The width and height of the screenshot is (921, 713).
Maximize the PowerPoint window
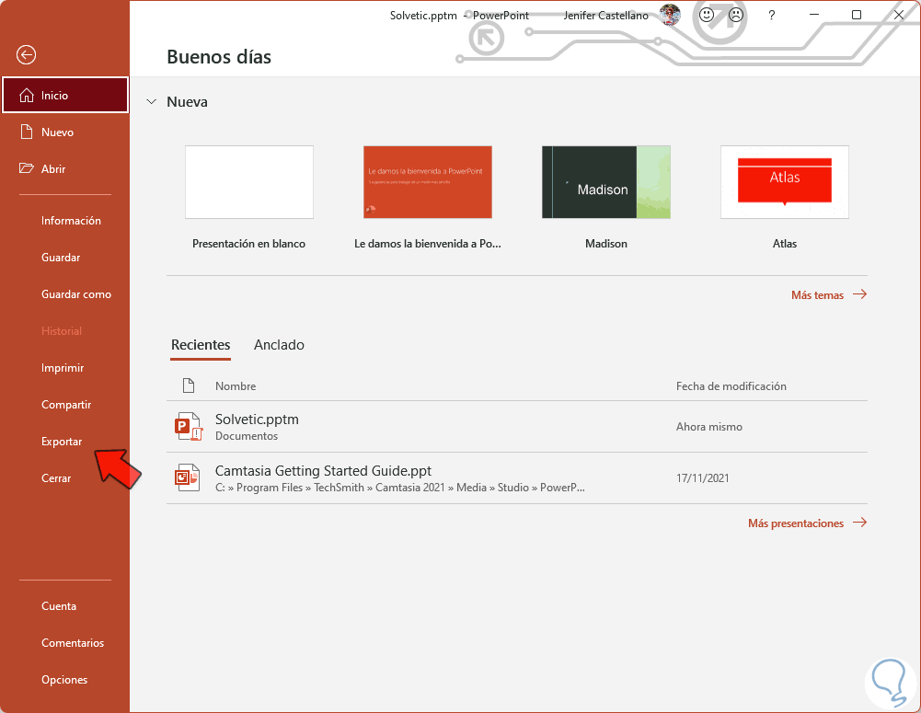[857, 16]
